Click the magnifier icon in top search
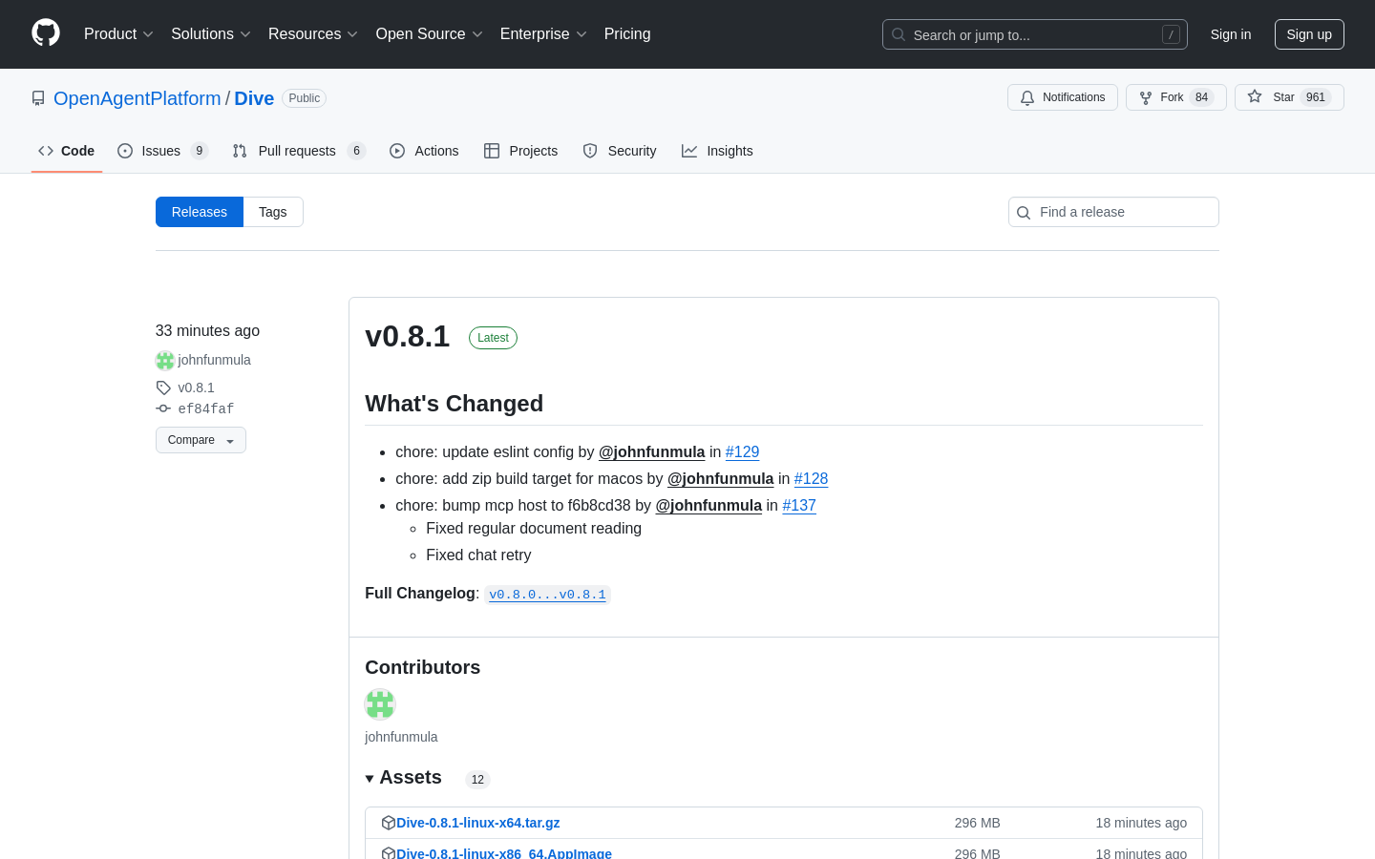The width and height of the screenshot is (1375, 859). point(899,34)
